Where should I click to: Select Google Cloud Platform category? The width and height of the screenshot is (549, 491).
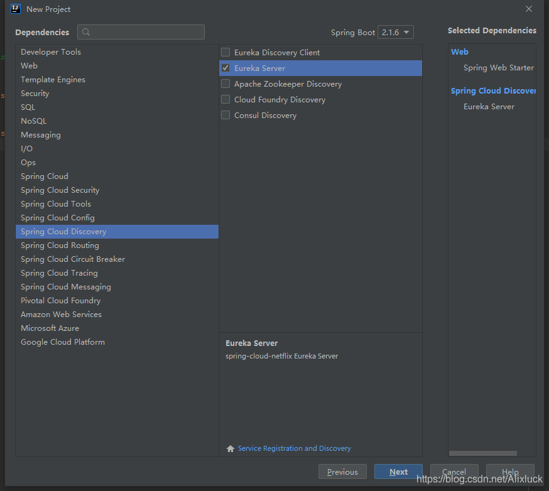pyautogui.click(x=117, y=342)
